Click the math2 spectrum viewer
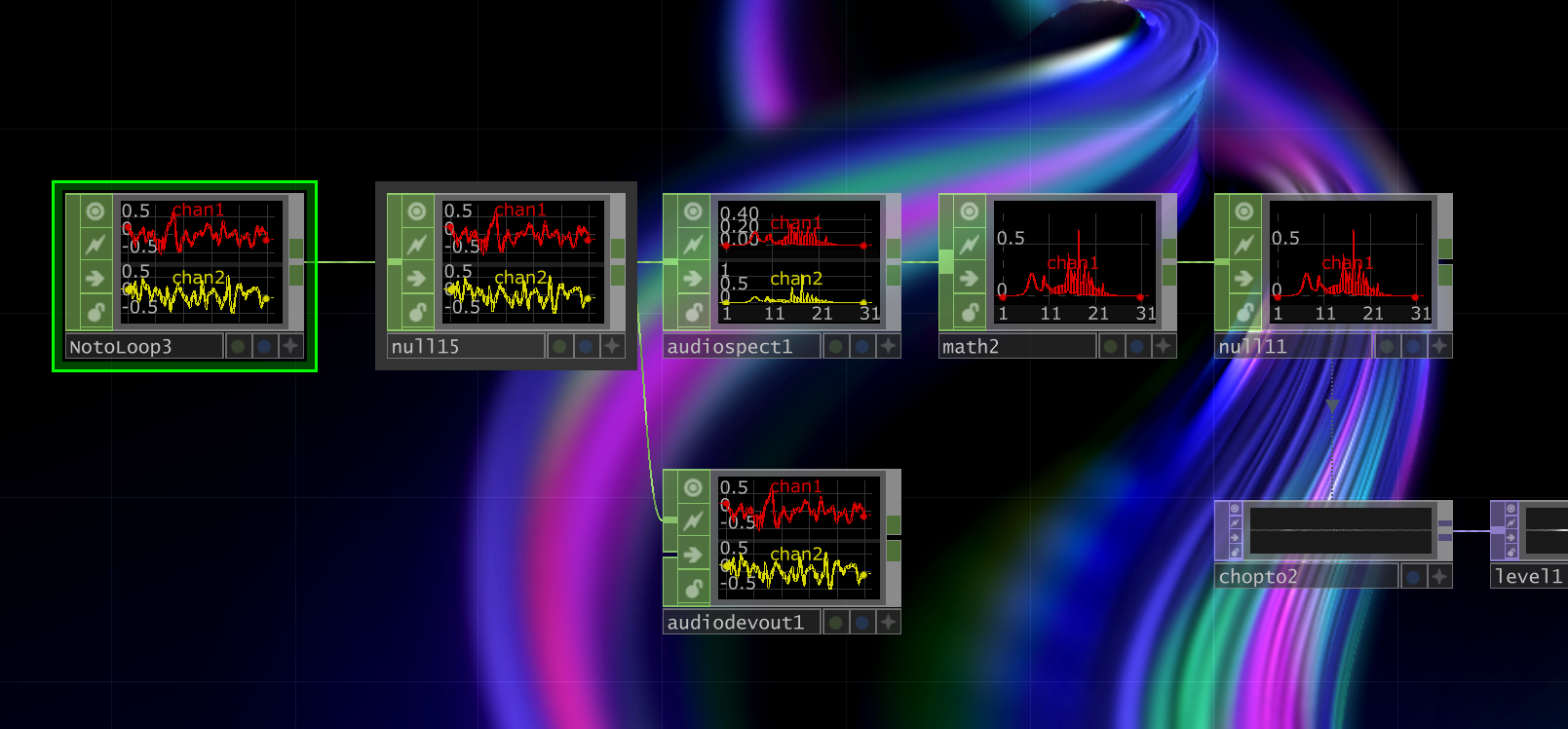The height and width of the screenshot is (729, 1568). (x=1074, y=263)
